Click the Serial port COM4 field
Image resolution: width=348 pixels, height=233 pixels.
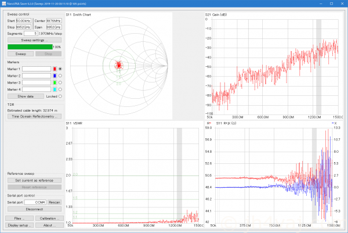[35, 202]
